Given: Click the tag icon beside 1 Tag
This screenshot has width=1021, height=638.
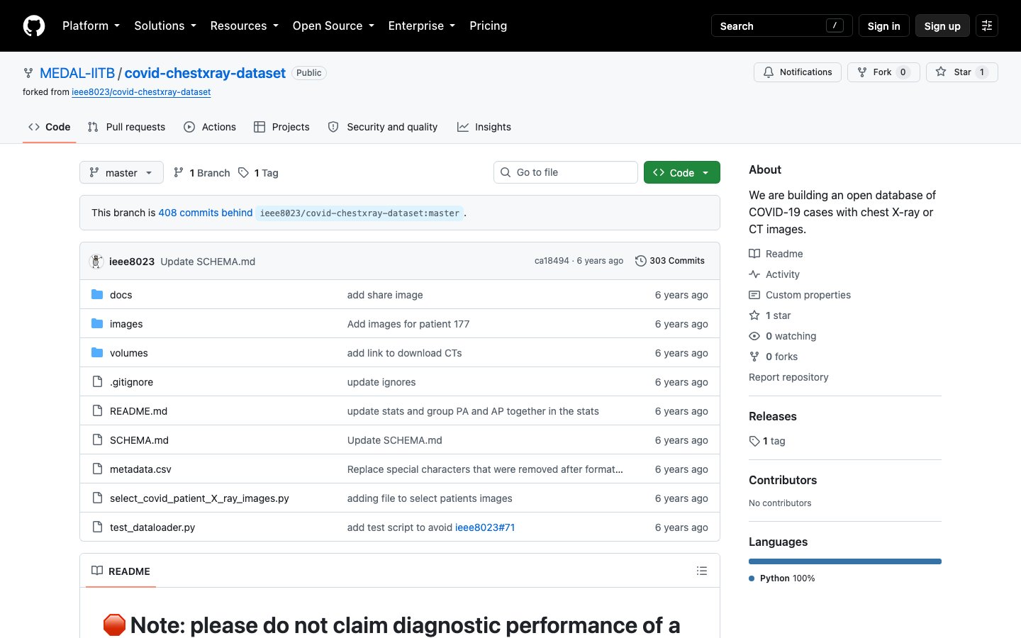Looking at the screenshot, I should [243, 172].
